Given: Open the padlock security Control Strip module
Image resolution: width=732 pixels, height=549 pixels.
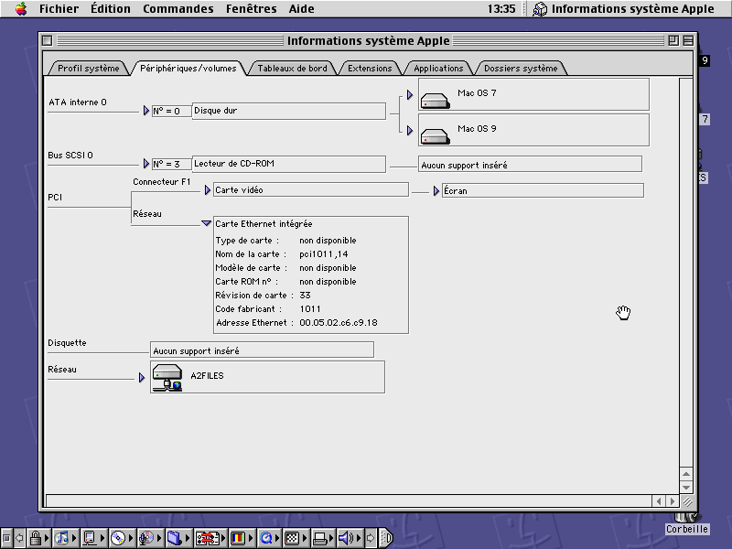Looking at the screenshot, I should coord(38,538).
